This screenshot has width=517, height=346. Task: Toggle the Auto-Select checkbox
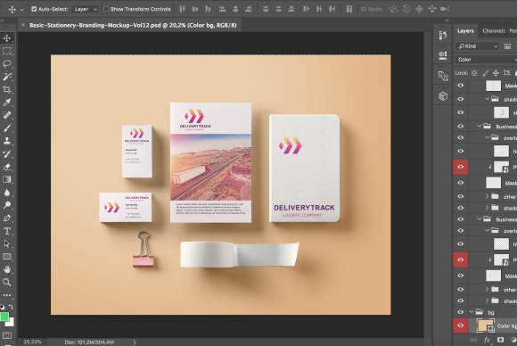pos(34,9)
